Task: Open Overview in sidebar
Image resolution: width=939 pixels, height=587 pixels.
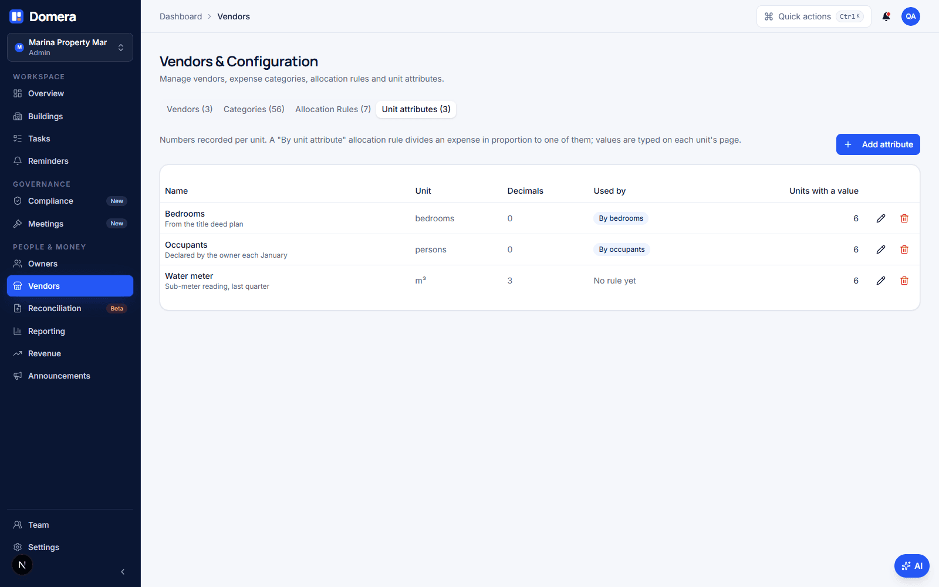Action: [70, 93]
